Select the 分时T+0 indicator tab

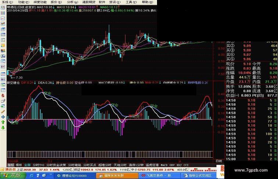[38, 165]
